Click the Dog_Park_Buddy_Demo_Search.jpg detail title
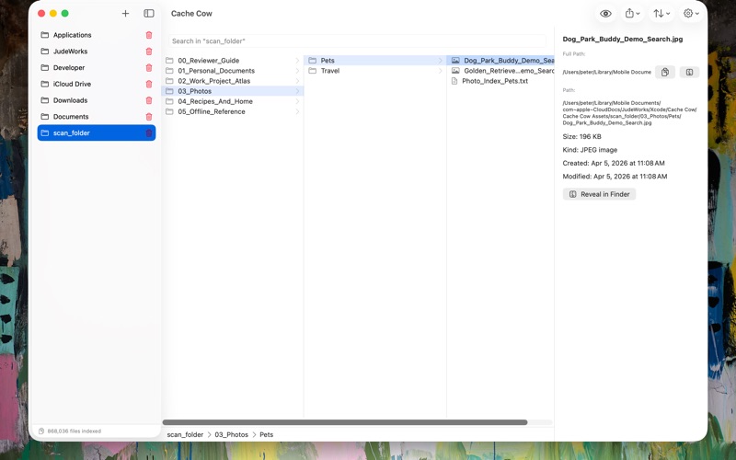736x460 pixels. [x=623, y=39]
